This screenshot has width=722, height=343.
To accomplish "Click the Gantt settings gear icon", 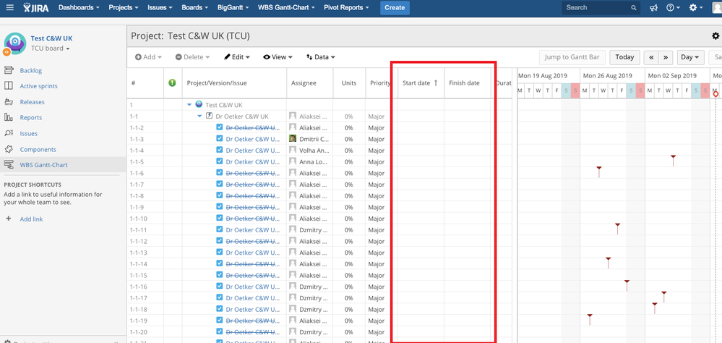I will [715, 36].
